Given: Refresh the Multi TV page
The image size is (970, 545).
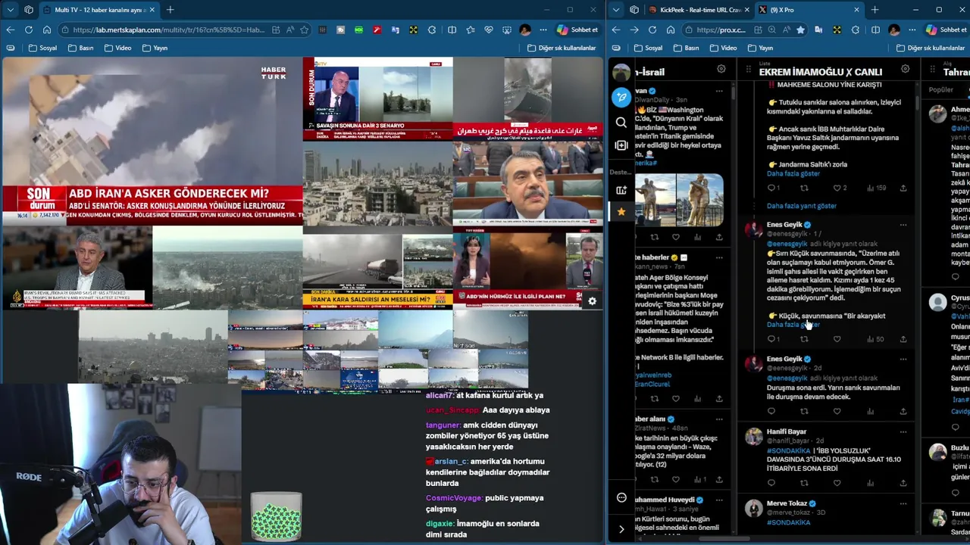Looking at the screenshot, I should pyautogui.click(x=28, y=30).
